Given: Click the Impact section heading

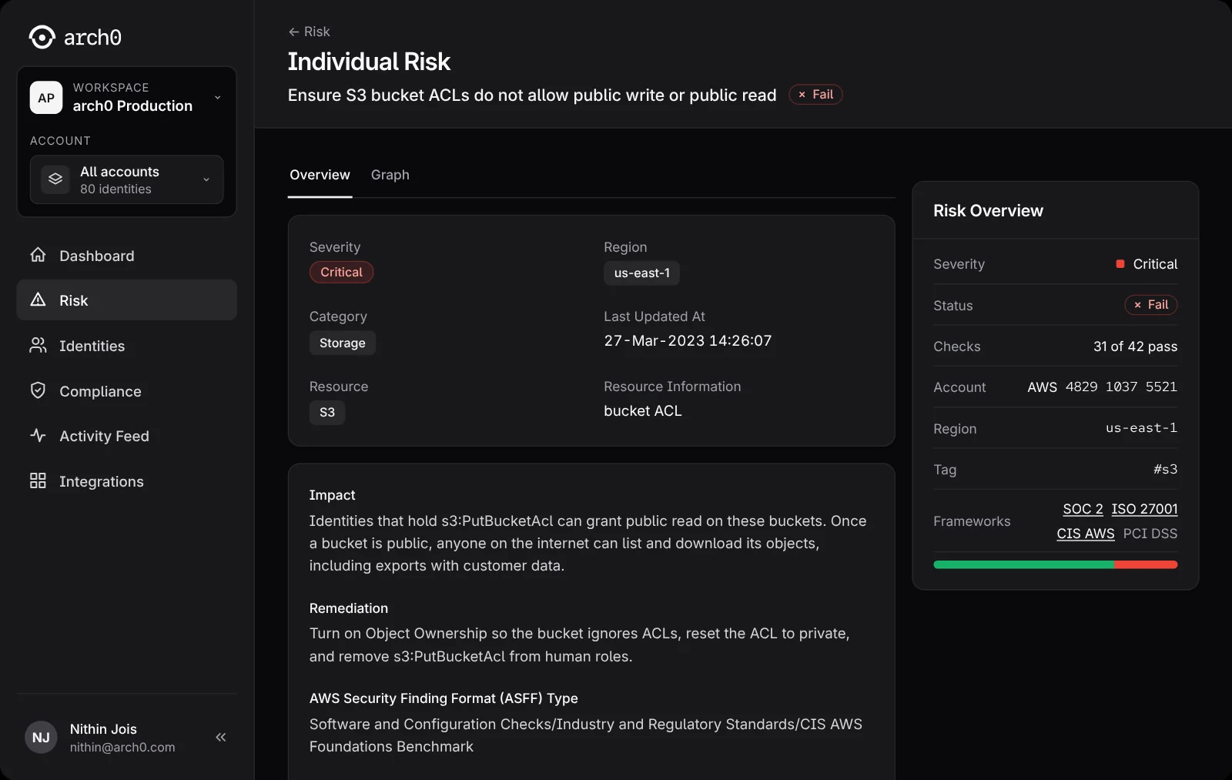Looking at the screenshot, I should point(332,495).
